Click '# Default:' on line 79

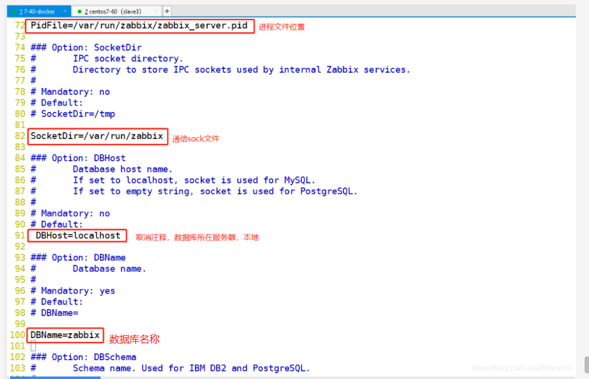(57, 103)
